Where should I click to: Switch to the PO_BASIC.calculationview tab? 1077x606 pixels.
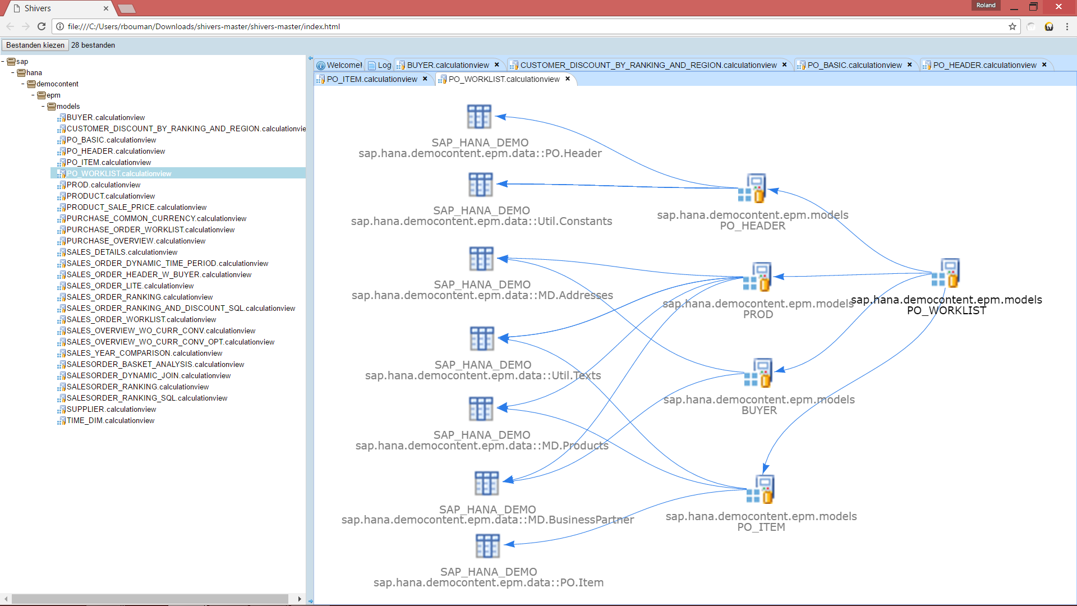(x=854, y=65)
